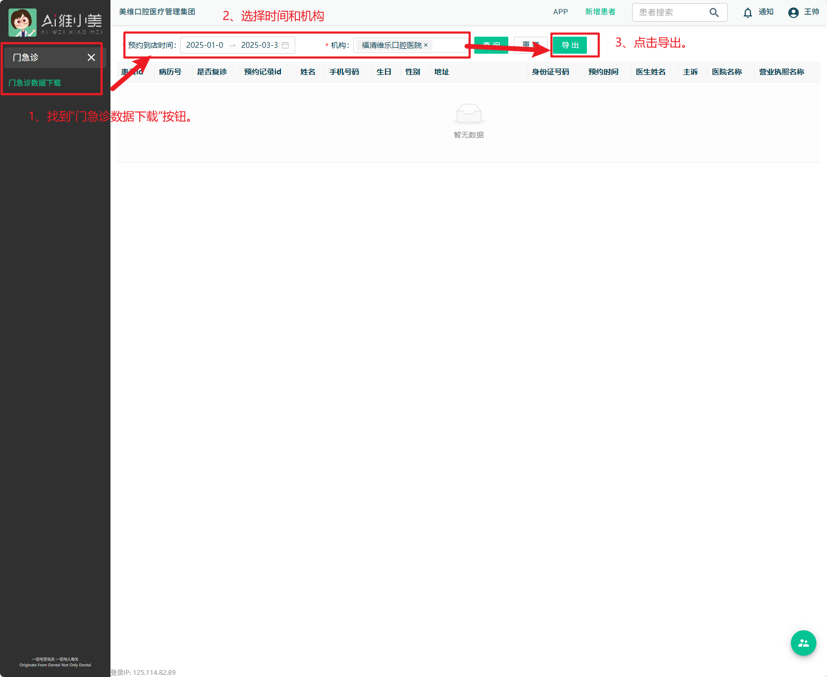827x677 pixels.
Task: Click the 重置 reset button
Action: 530,45
